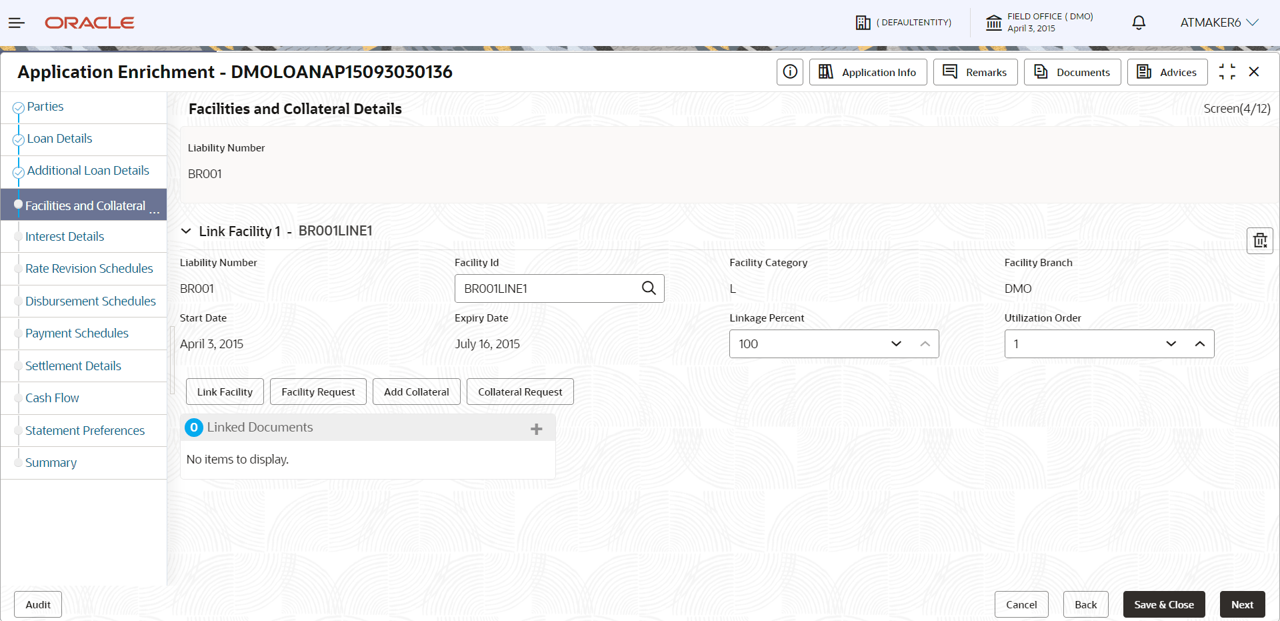Click Save & Close

(x=1164, y=604)
